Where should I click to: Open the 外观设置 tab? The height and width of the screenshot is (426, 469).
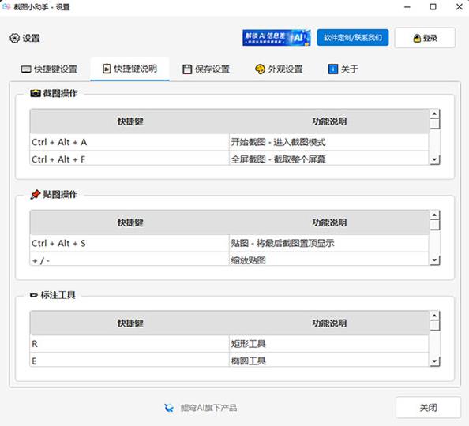coord(279,69)
